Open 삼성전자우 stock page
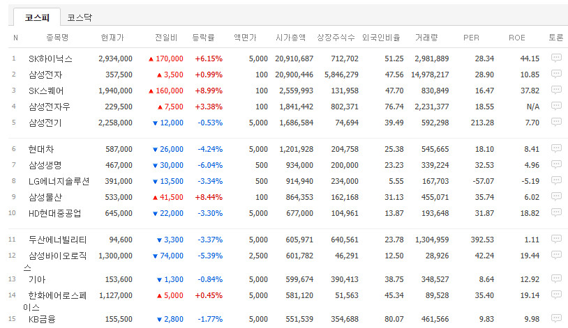 (50, 107)
